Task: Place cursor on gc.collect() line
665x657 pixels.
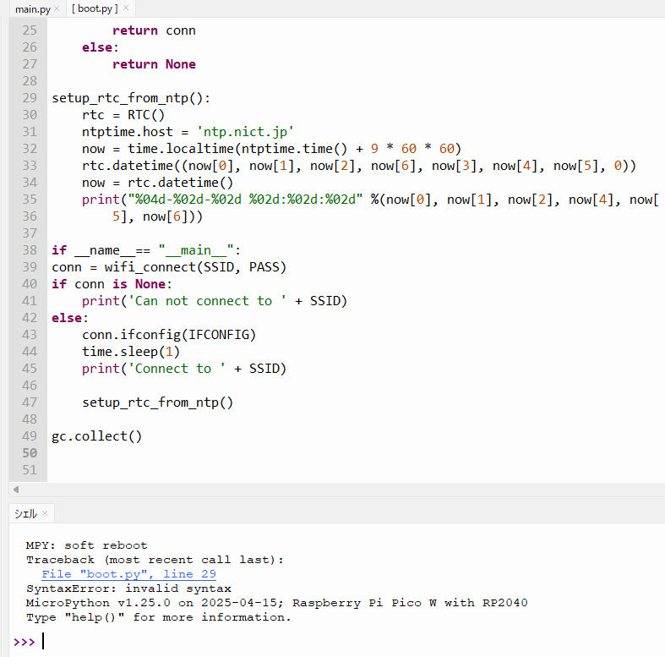Action: tap(96, 436)
